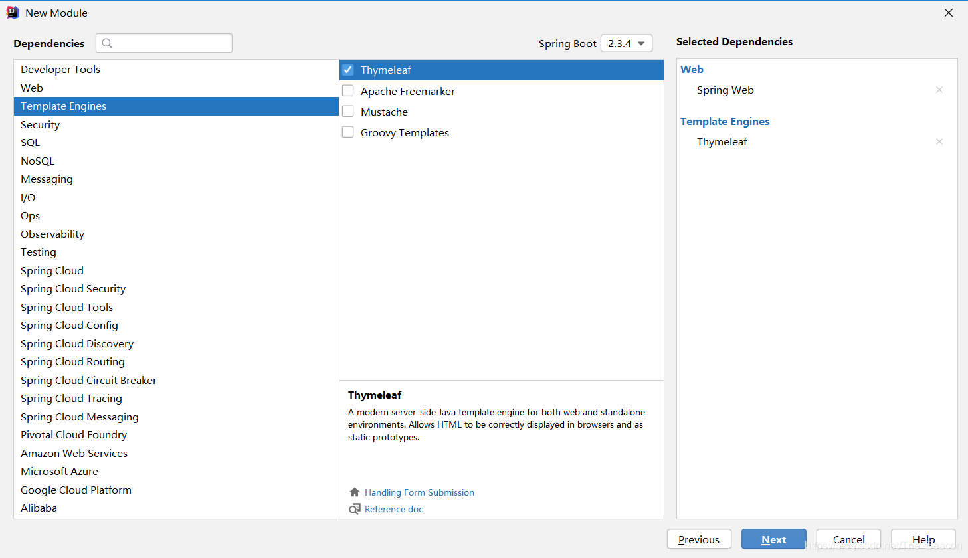Open Spring Cloud Discovery category
The height and width of the screenshot is (558, 968).
(x=176, y=343)
